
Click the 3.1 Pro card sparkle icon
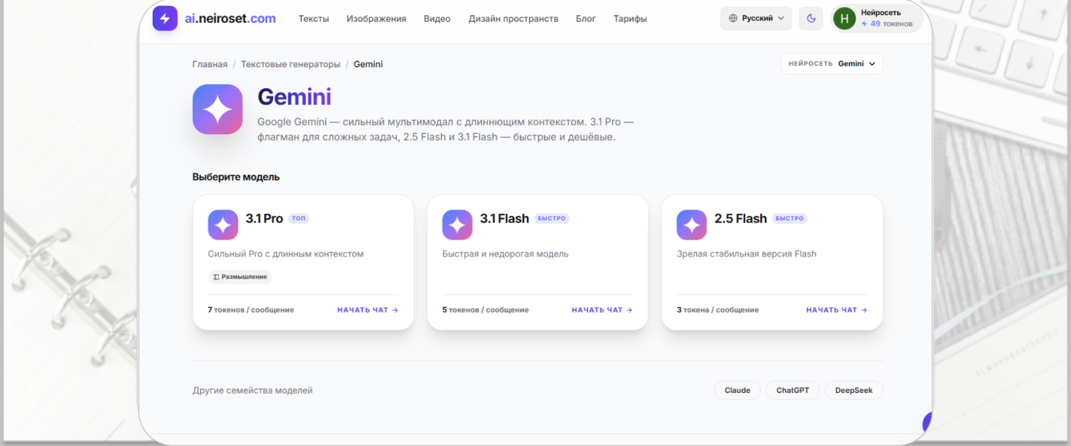(x=223, y=225)
